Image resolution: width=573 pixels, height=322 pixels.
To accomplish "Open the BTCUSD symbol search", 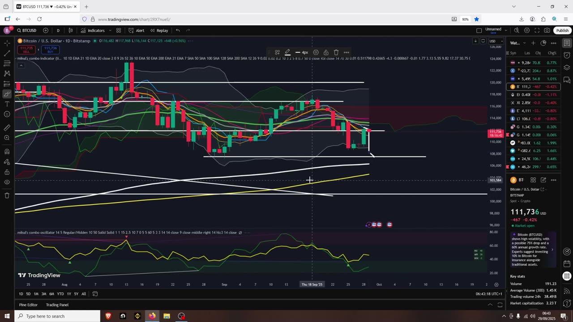I will (x=27, y=30).
